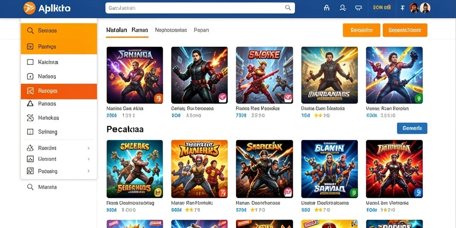Click icon beside Kaldima in sidebar
The height and width of the screenshot is (228, 456).
click(x=30, y=62)
